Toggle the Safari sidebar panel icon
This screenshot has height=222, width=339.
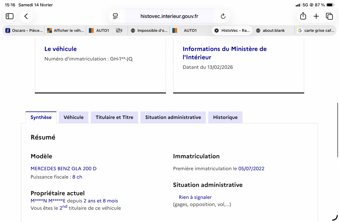pos(10,16)
